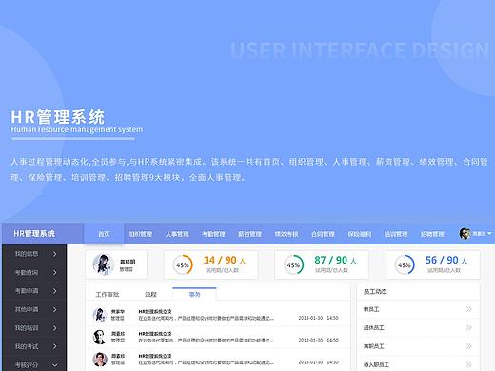Screen dimensions: 495x371
Task: Select 招聘管理 in the top navigation
Action: click(432, 234)
